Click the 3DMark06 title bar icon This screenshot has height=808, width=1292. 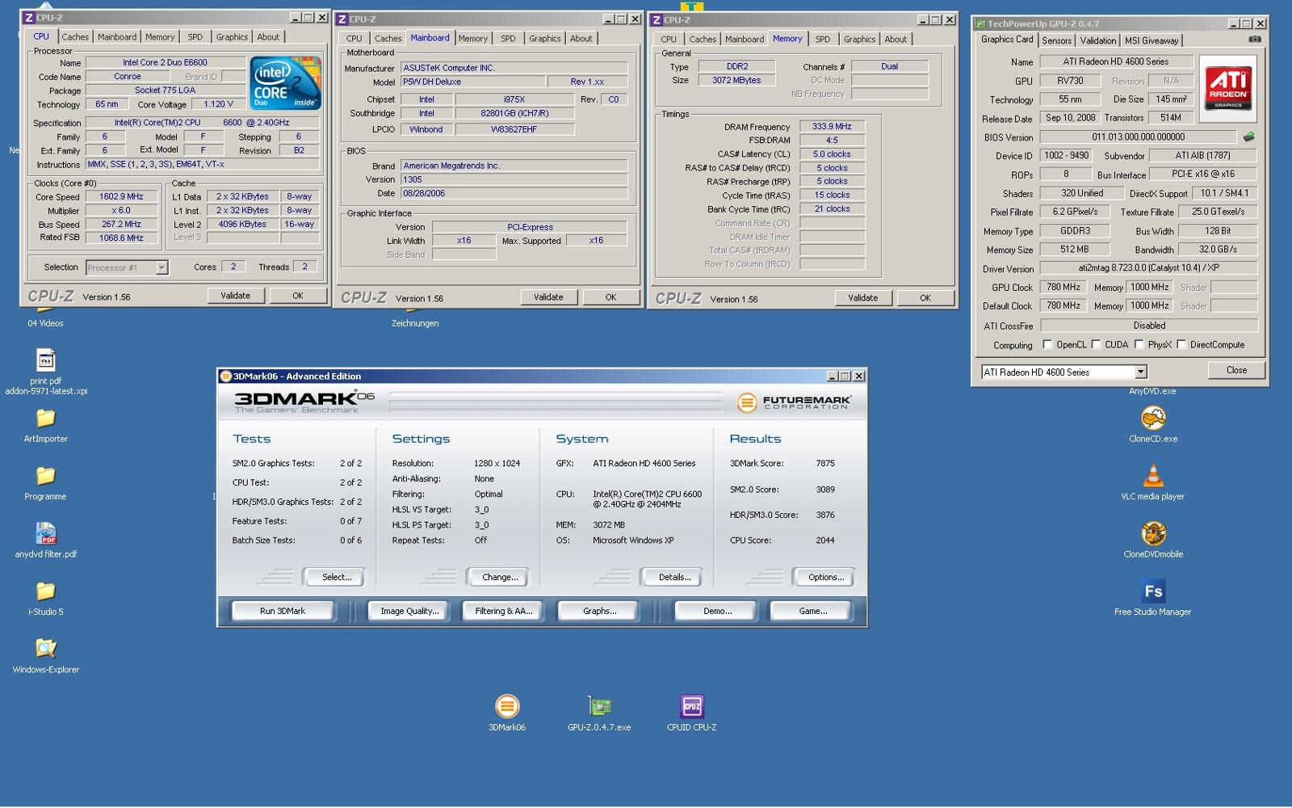tap(226, 376)
